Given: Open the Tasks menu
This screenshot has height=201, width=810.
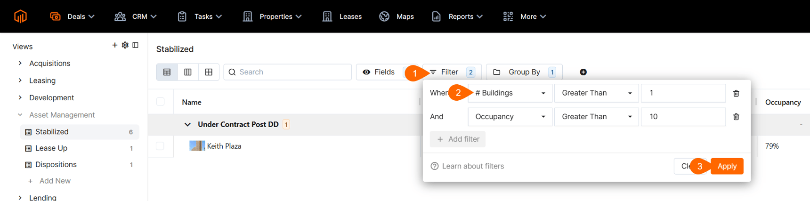Looking at the screenshot, I should coord(200,16).
